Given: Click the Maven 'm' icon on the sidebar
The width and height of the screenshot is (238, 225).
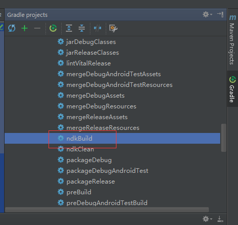Looking at the screenshot, I should pyautogui.click(x=232, y=17).
